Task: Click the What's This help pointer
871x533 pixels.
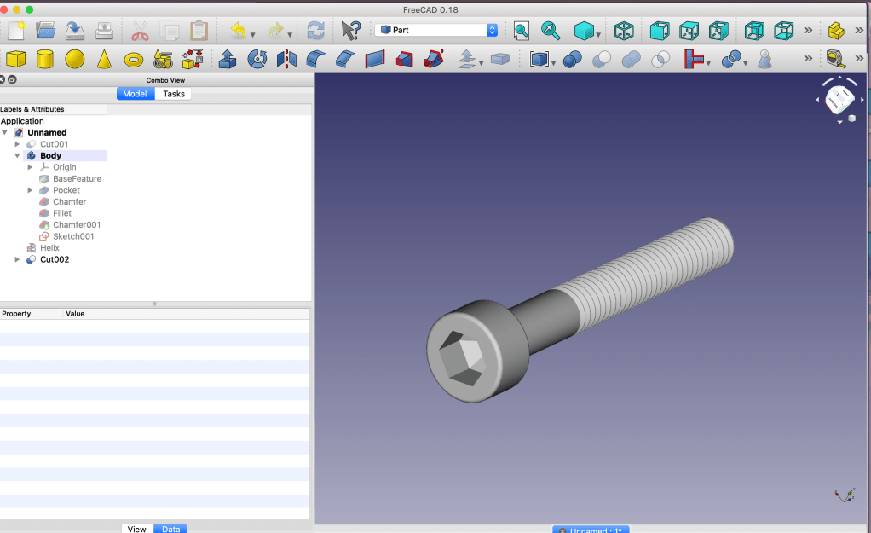Action: [350, 31]
